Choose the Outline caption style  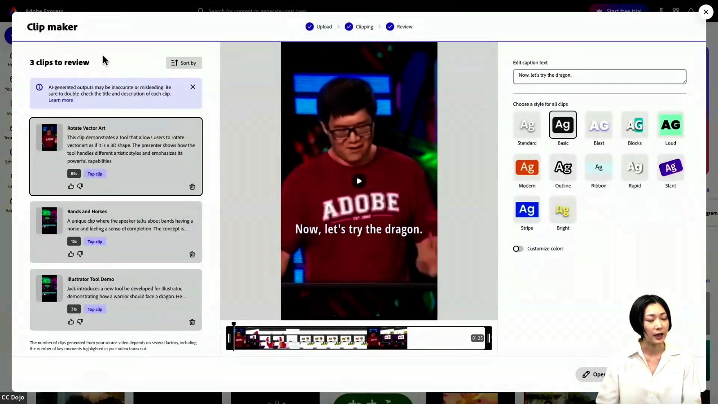563,167
